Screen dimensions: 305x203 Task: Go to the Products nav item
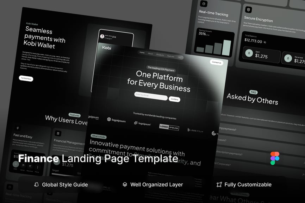[x=160, y=55]
